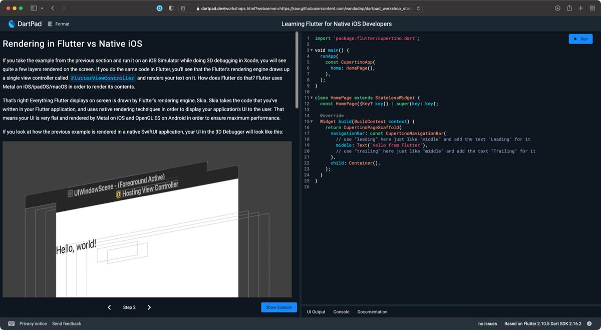Collapse the build method fold arrow on line 15

pyautogui.click(x=312, y=121)
